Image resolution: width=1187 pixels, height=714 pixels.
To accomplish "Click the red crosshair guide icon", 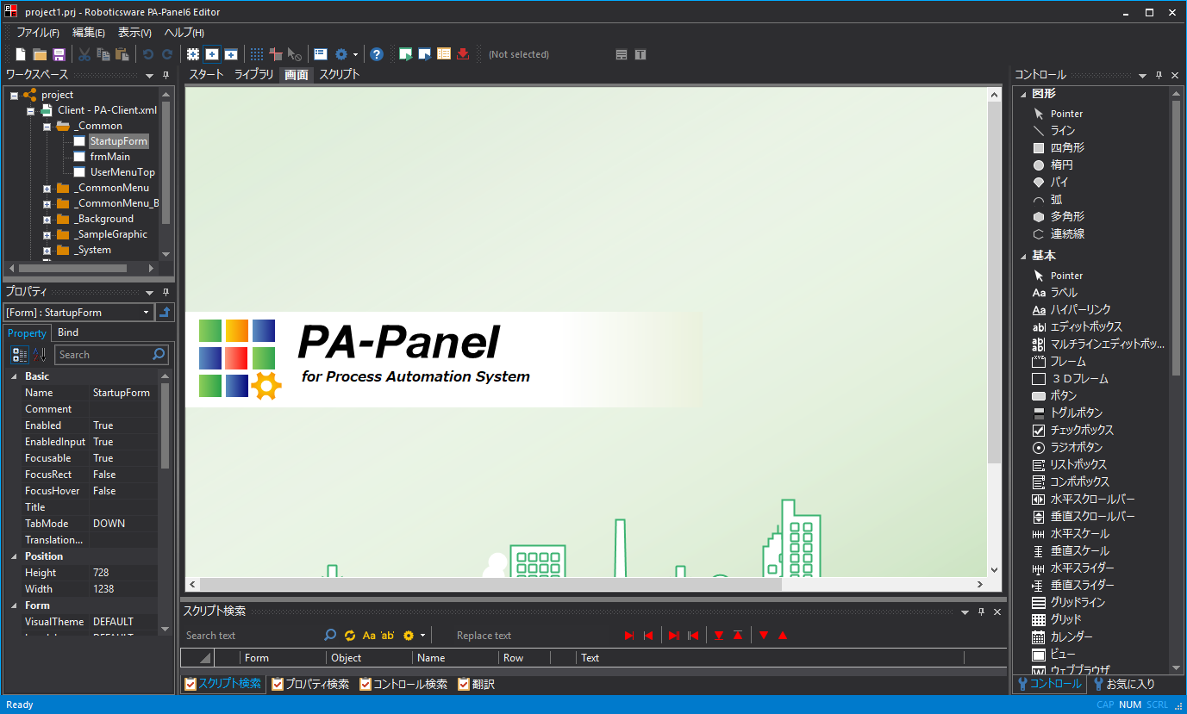I will pos(276,54).
